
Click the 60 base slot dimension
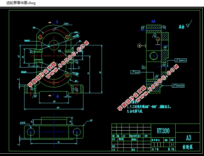coord(54,101)
